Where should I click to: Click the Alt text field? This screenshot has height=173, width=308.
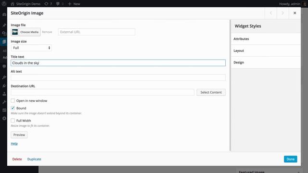click(x=118, y=77)
